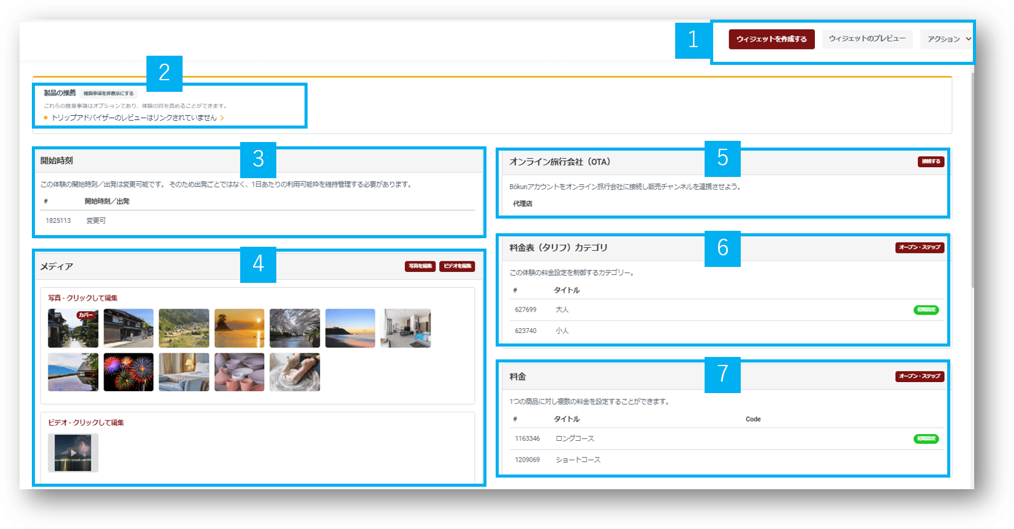The height and width of the screenshot is (529, 1014).
Task: Select the orange sunset sea photo thumbnail
Action: pyautogui.click(x=240, y=328)
